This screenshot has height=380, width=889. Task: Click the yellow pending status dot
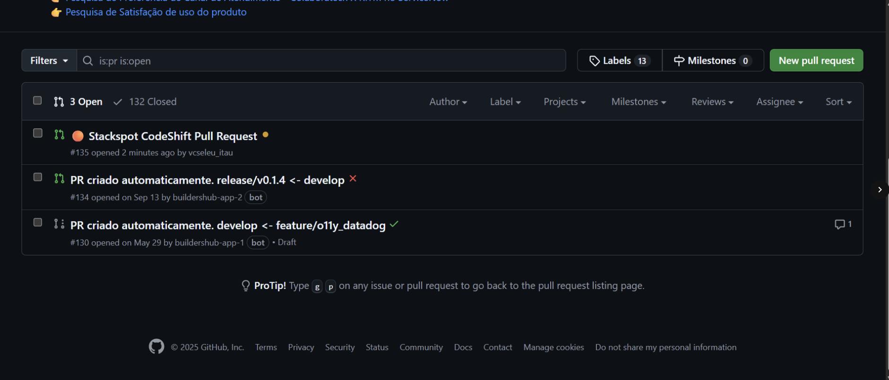coord(266,135)
